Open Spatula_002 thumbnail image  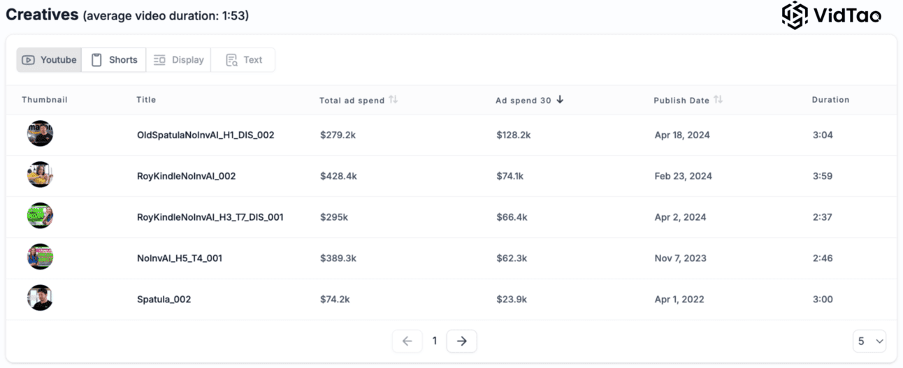coord(41,298)
